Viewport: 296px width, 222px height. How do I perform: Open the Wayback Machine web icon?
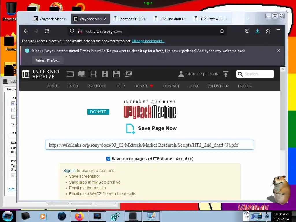click(70, 74)
